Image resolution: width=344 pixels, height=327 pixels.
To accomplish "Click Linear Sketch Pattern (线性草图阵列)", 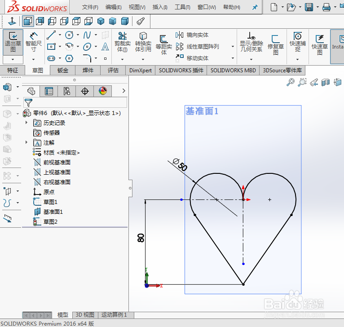I will point(197,47).
